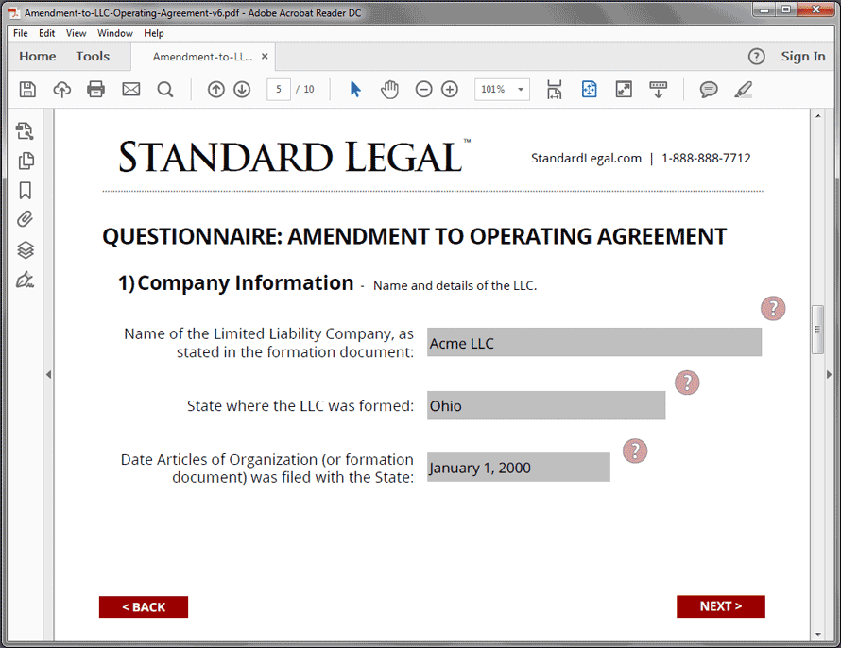The width and height of the screenshot is (841, 648).
Task: Switch to full screen mode icon
Action: tap(624, 89)
